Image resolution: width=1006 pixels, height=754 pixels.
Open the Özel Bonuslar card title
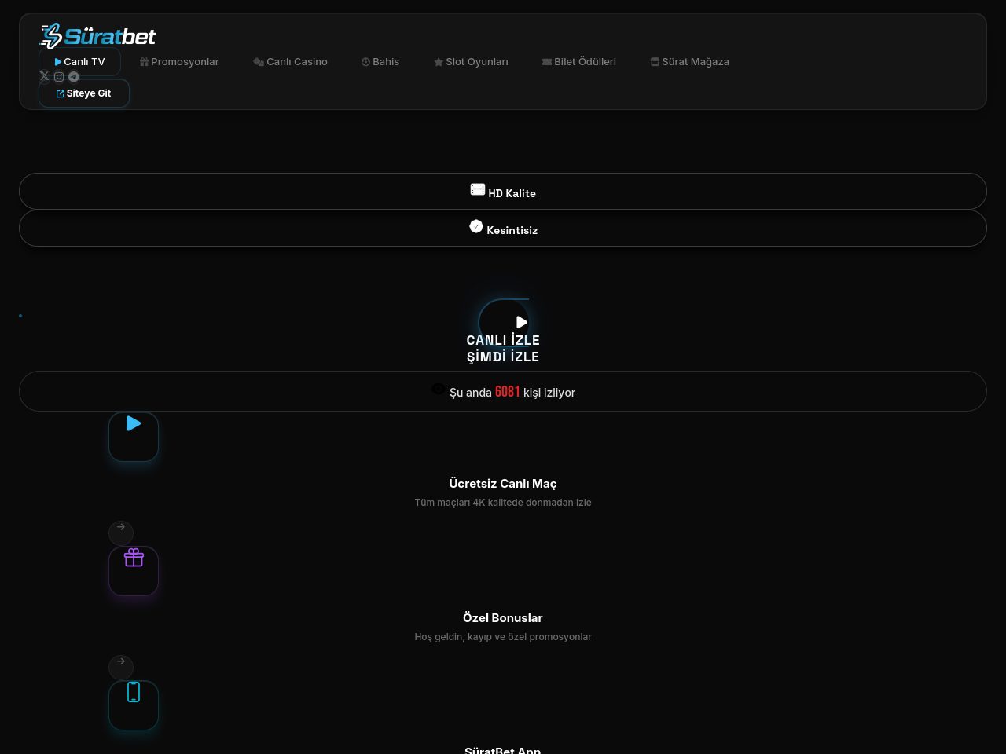point(503,617)
